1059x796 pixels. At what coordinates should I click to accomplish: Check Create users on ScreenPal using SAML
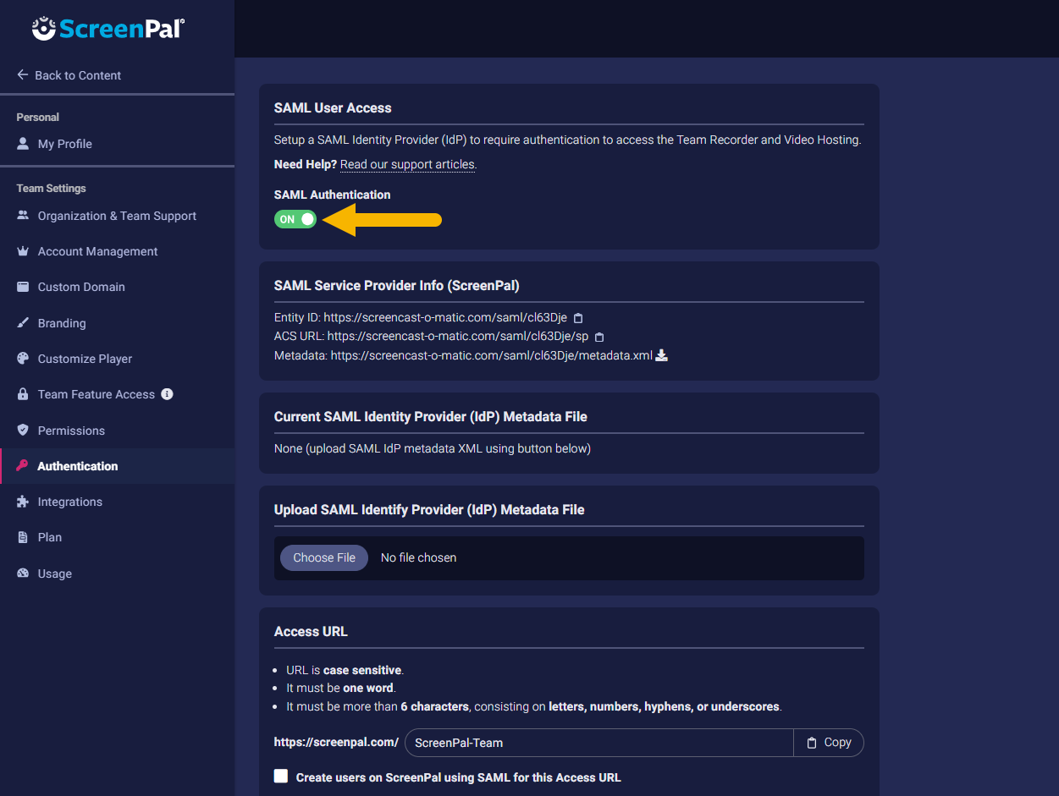(281, 777)
